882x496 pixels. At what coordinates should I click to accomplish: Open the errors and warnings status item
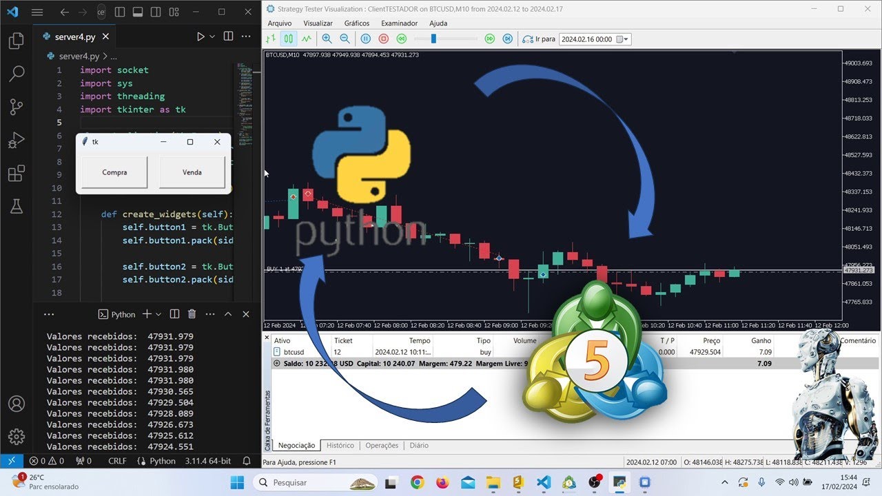click(46, 461)
